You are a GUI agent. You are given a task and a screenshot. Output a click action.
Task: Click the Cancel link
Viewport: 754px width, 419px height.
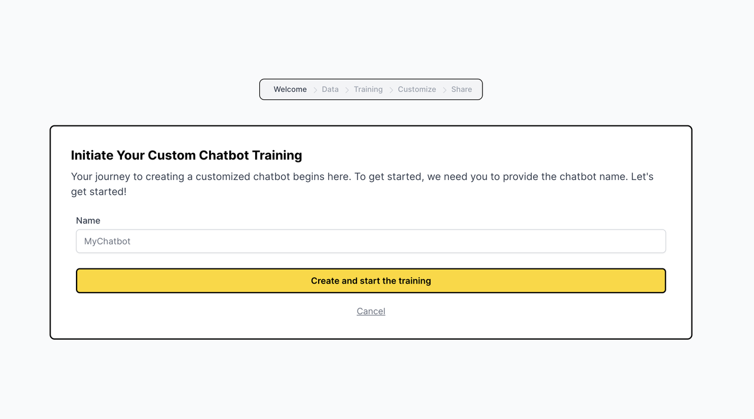(371, 311)
